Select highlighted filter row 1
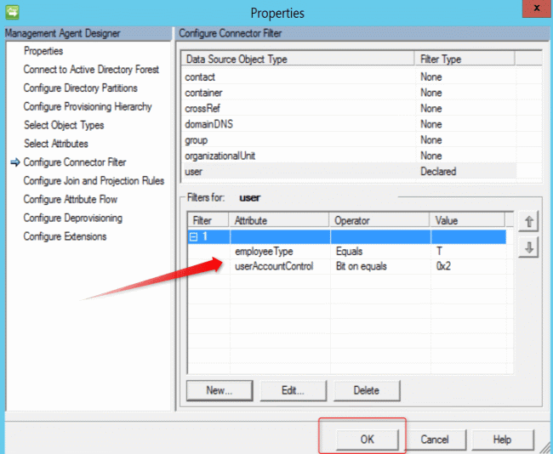The width and height of the screenshot is (553, 454). point(347,237)
